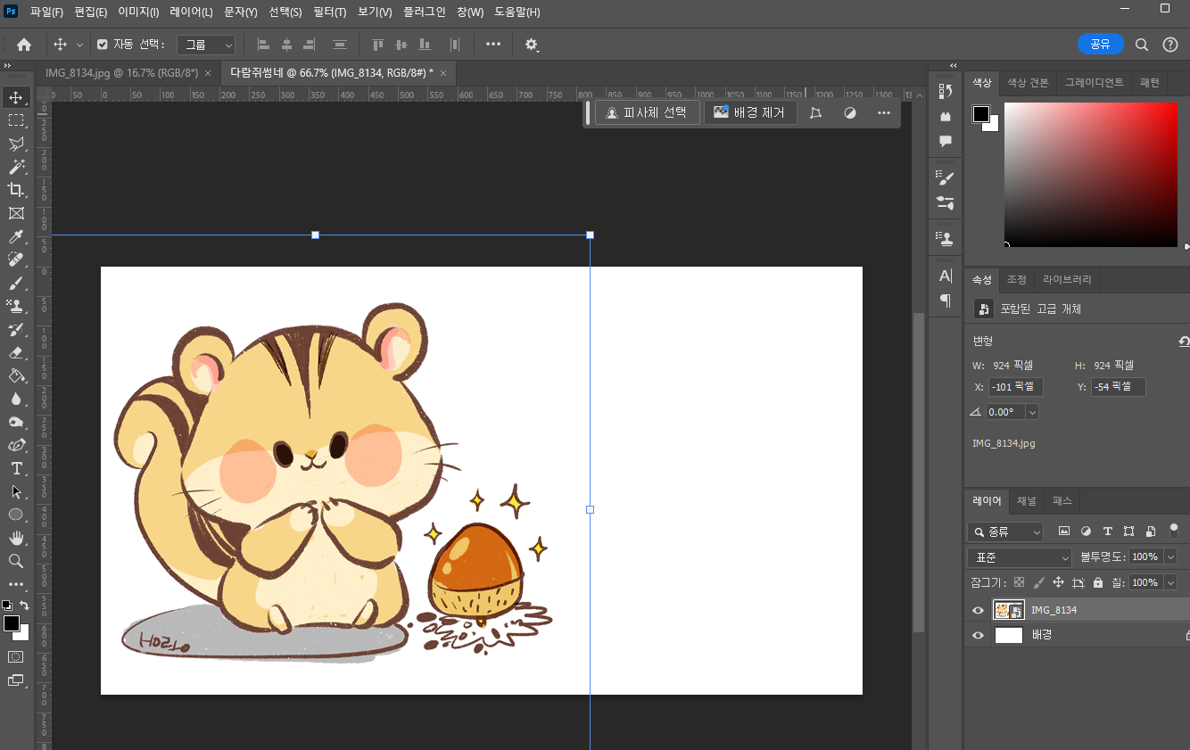This screenshot has height=750, width=1190.
Task: Filter layers by type (text) layers
Action: pyautogui.click(x=1107, y=531)
